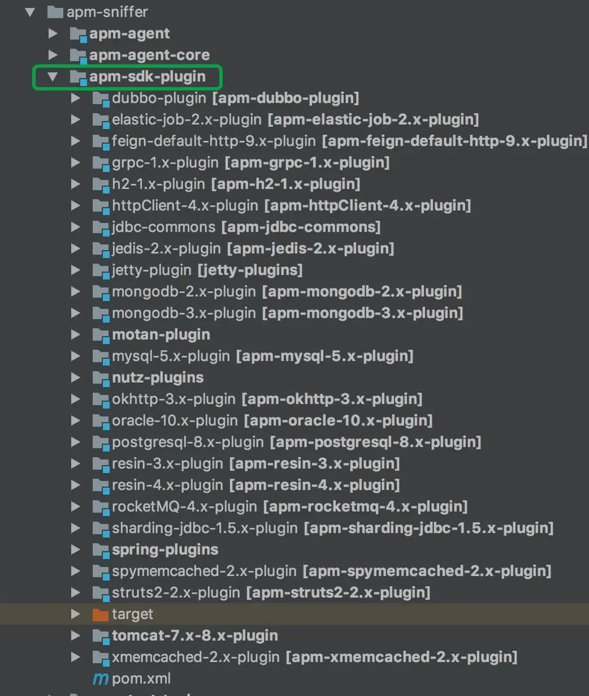Image resolution: width=589 pixels, height=696 pixels.
Task: Click the postgresql-8.x-plugin folder icon
Action: click(x=101, y=442)
